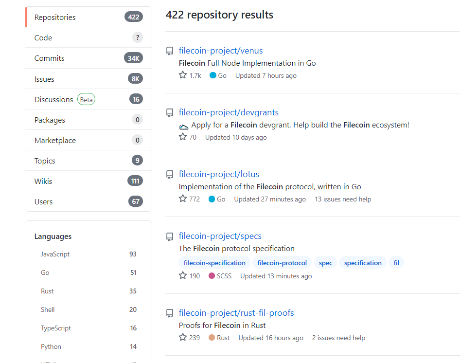Open the filecoin-project/lotus repository link
Viewport: 460px width, 363px height.
tap(219, 174)
